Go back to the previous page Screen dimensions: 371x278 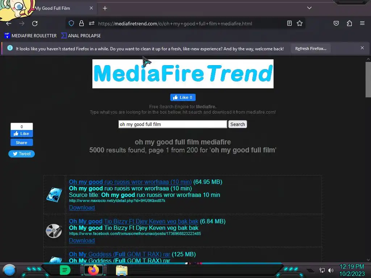pos(9,24)
